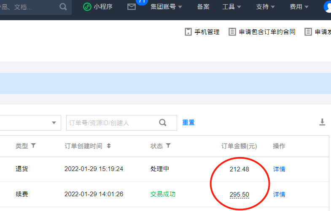Filter orders by 类型 funnel icon
Viewport: 331px width, 211px height.
(x=33, y=146)
